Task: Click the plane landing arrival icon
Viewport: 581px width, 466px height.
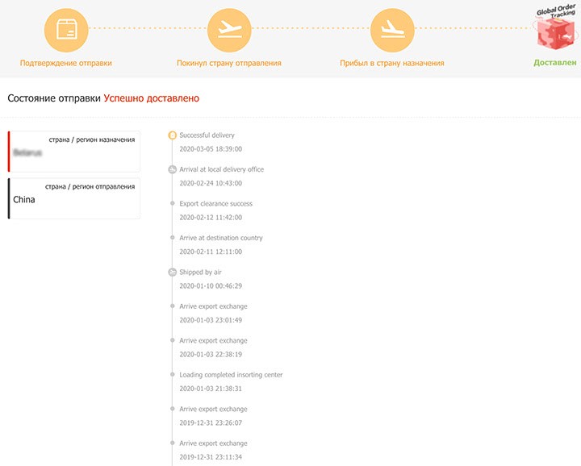Action: click(392, 30)
